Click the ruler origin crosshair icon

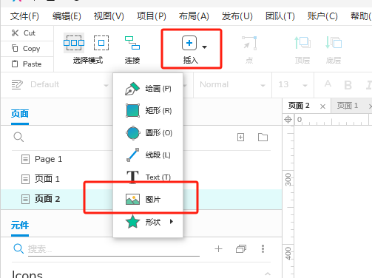288,120
